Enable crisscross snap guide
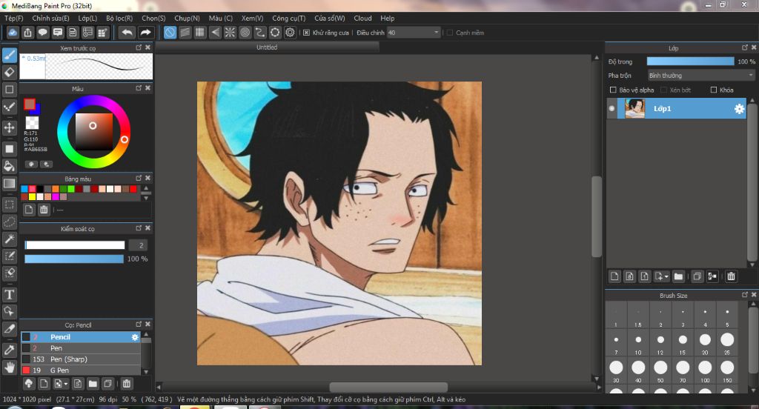This screenshot has height=409, width=759. [200, 33]
